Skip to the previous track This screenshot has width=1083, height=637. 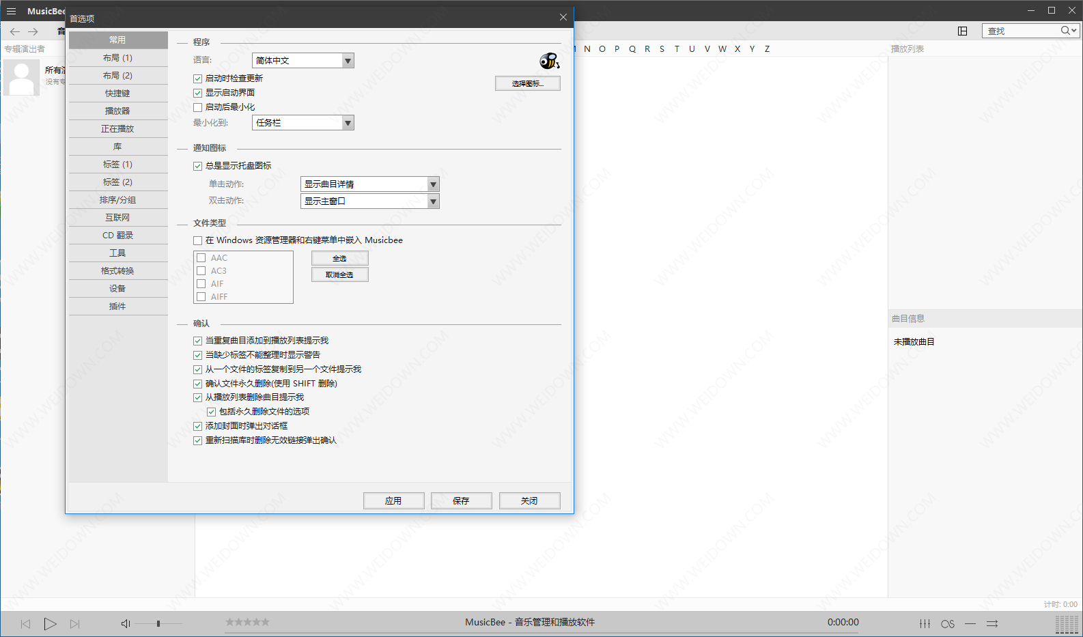(x=25, y=624)
